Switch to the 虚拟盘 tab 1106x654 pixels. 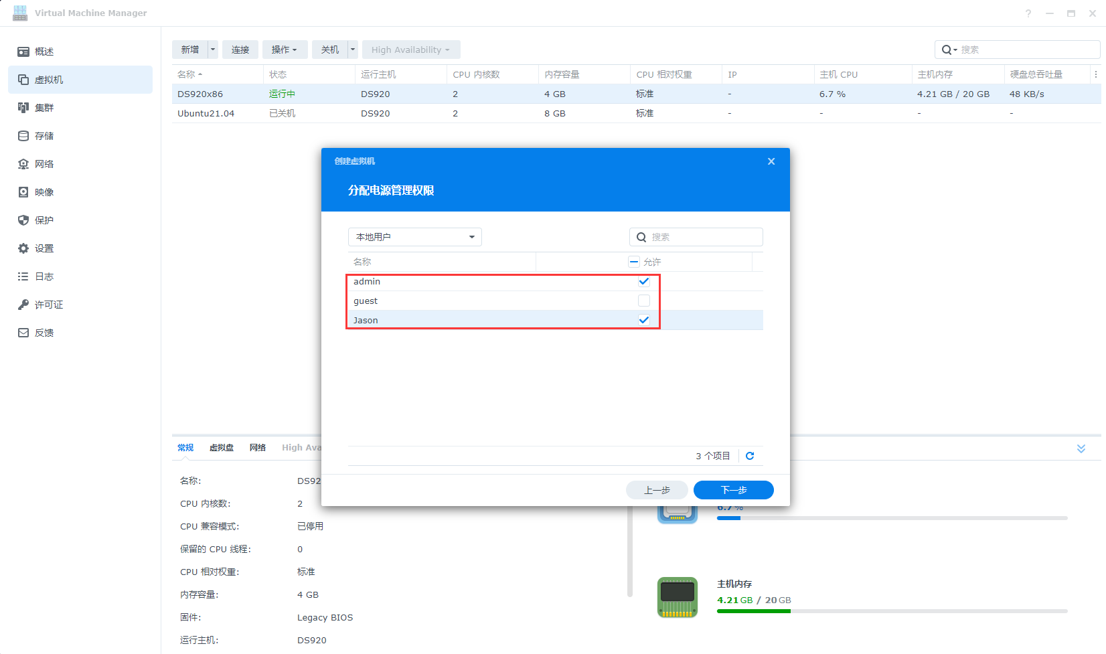(222, 448)
